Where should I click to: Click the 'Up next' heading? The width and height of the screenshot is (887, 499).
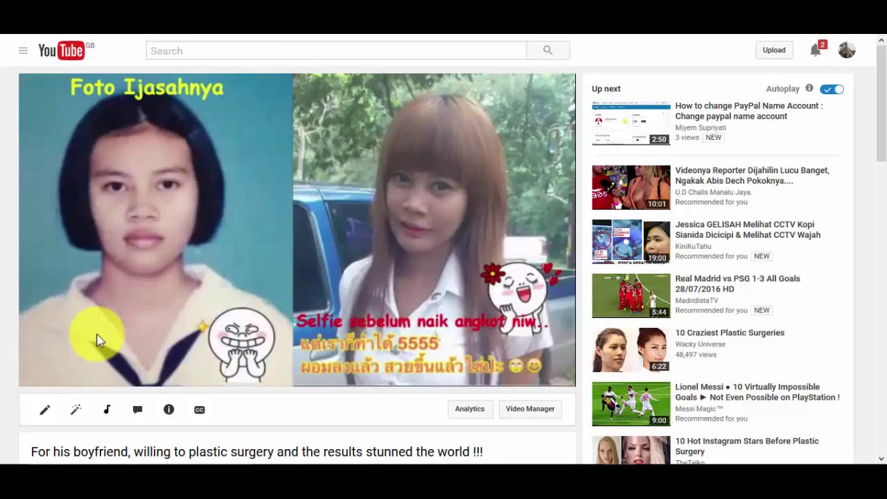(x=606, y=89)
